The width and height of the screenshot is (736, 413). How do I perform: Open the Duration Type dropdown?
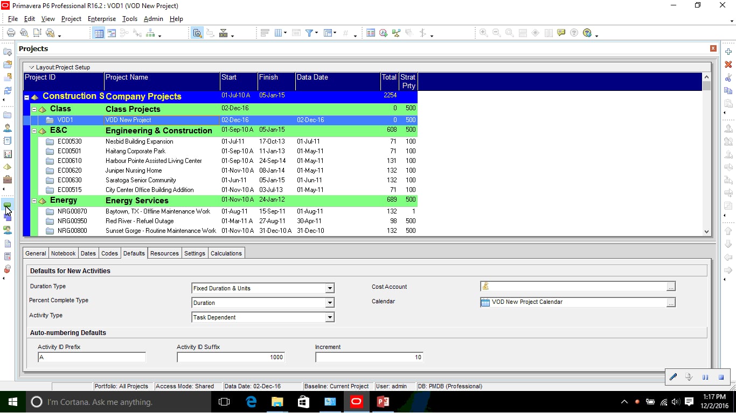click(330, 288)
